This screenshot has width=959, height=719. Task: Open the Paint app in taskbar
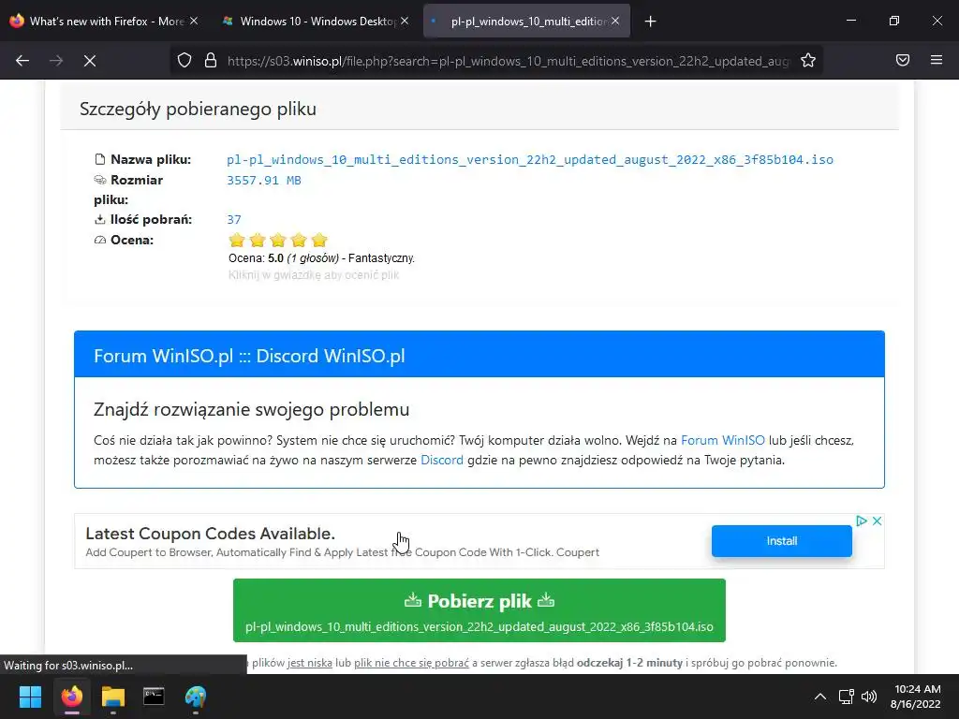pos(196,697)
